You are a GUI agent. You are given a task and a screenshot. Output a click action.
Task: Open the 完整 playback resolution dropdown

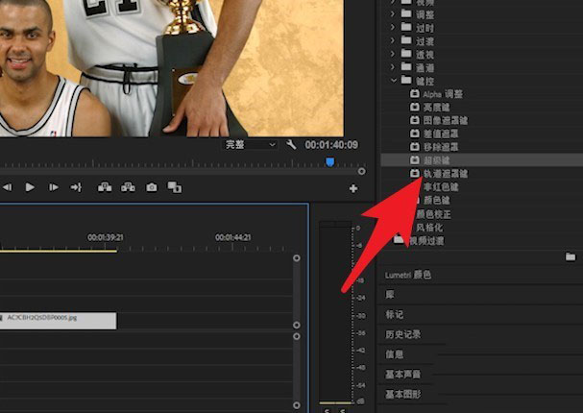[250, 144]
